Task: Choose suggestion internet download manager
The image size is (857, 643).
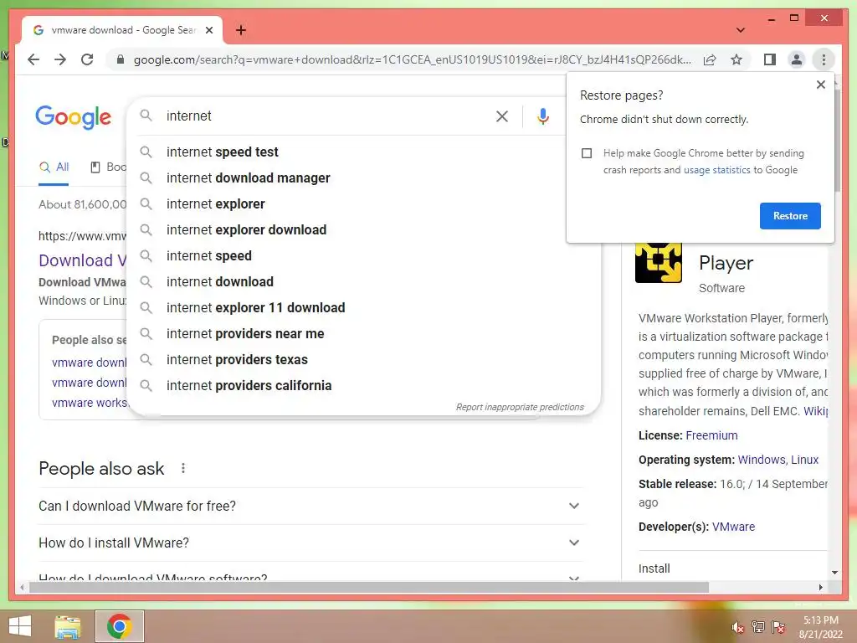Action: tap(363, 177)
